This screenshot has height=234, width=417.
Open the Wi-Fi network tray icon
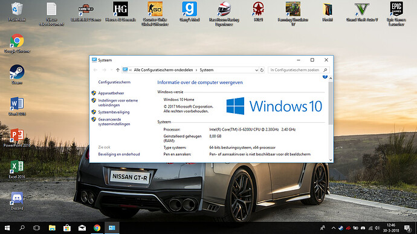370,228
